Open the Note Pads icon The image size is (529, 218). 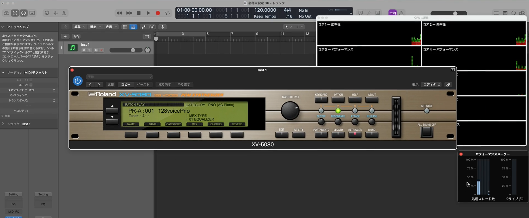(505, 13)
